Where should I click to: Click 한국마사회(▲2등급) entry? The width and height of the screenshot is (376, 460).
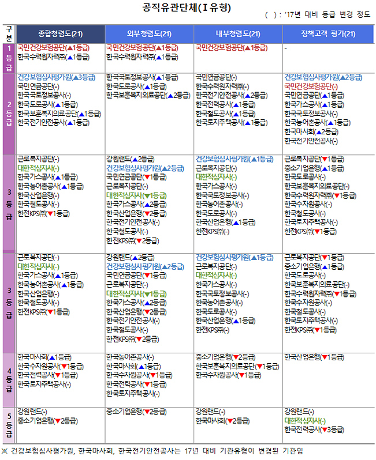[312, 132]
